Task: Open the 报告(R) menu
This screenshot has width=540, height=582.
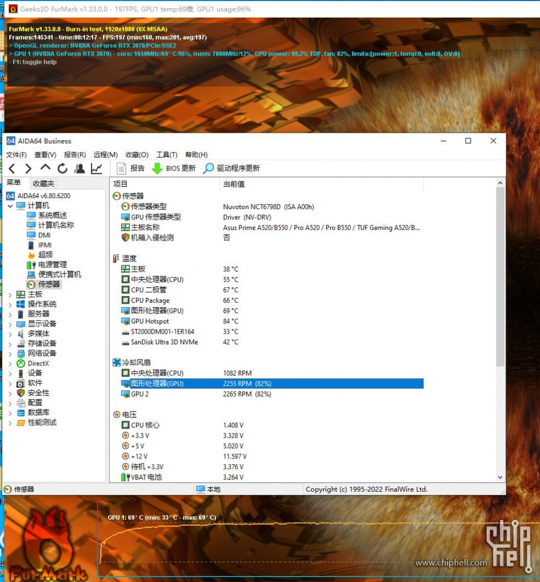Action: point(74,155)
